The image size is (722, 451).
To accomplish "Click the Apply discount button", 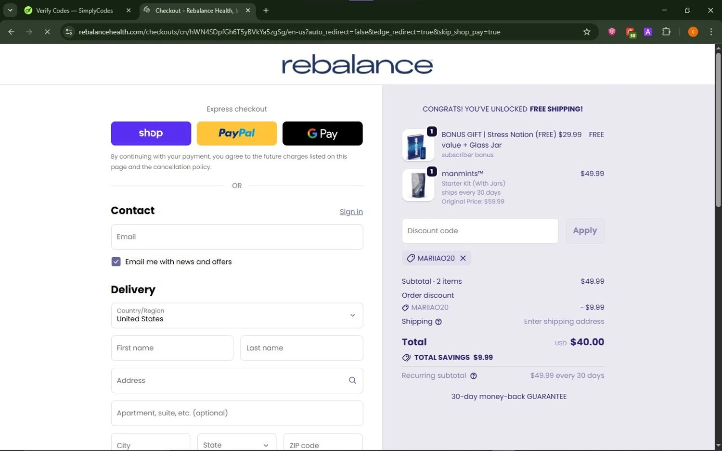I will tap(585, 231).
